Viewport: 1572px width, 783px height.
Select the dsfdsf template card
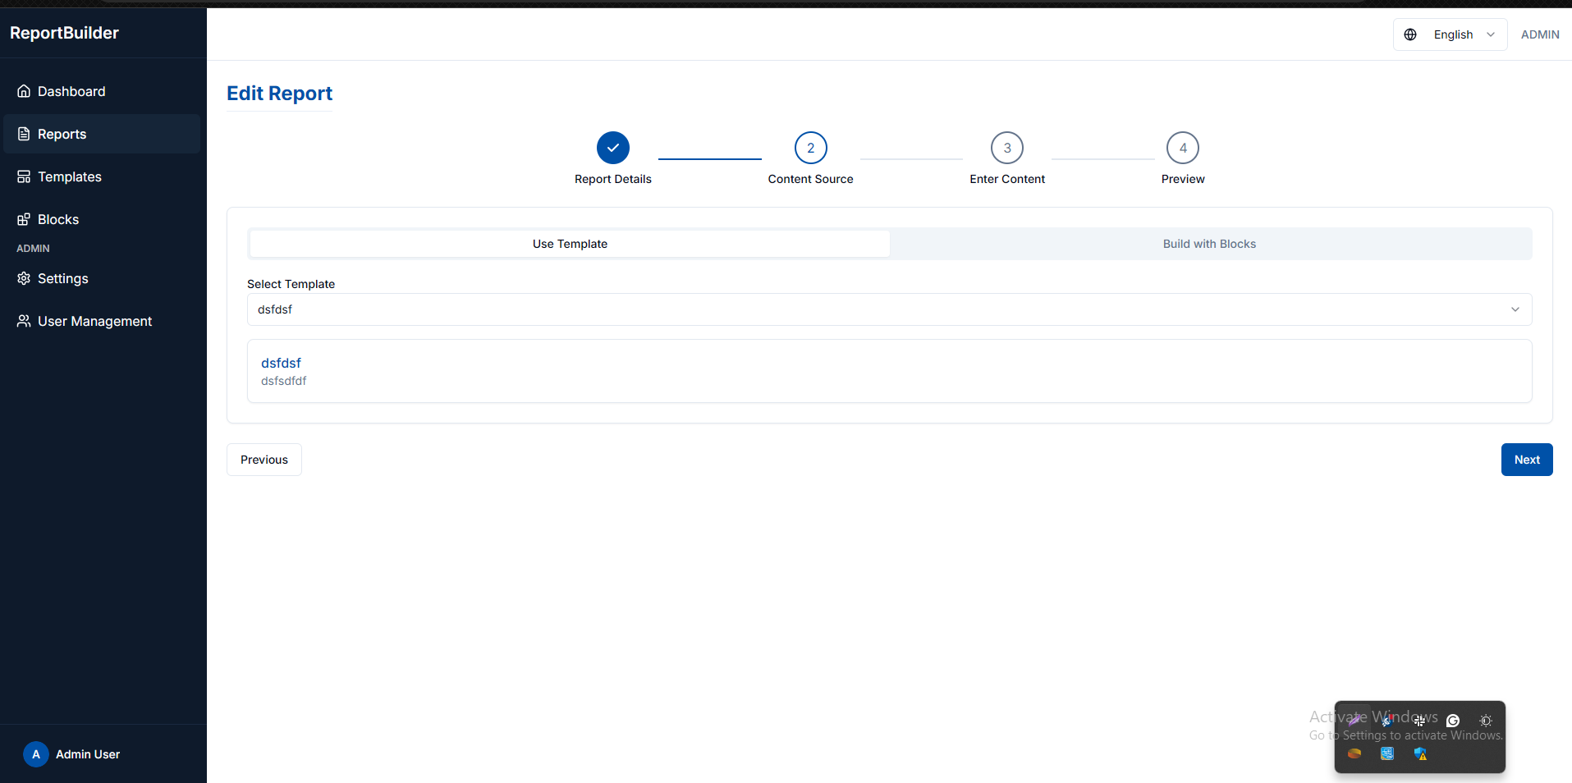pos(888,371)
